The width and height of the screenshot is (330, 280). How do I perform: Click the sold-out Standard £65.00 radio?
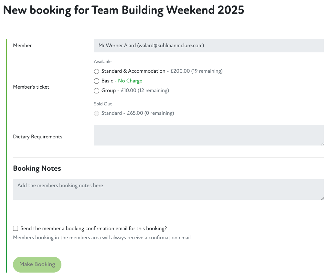click(x=96, y=113)
